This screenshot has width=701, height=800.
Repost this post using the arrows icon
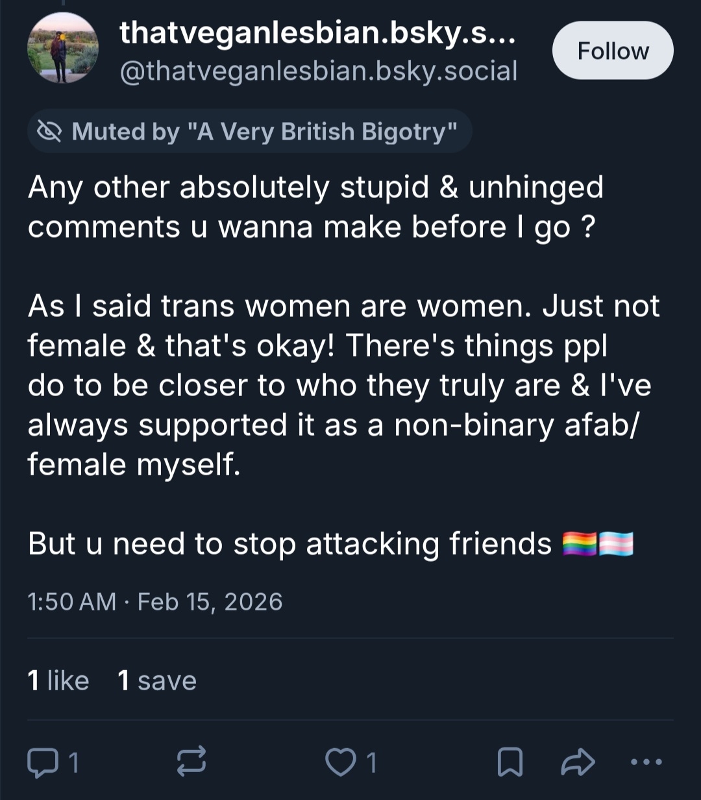click(191, 762)
